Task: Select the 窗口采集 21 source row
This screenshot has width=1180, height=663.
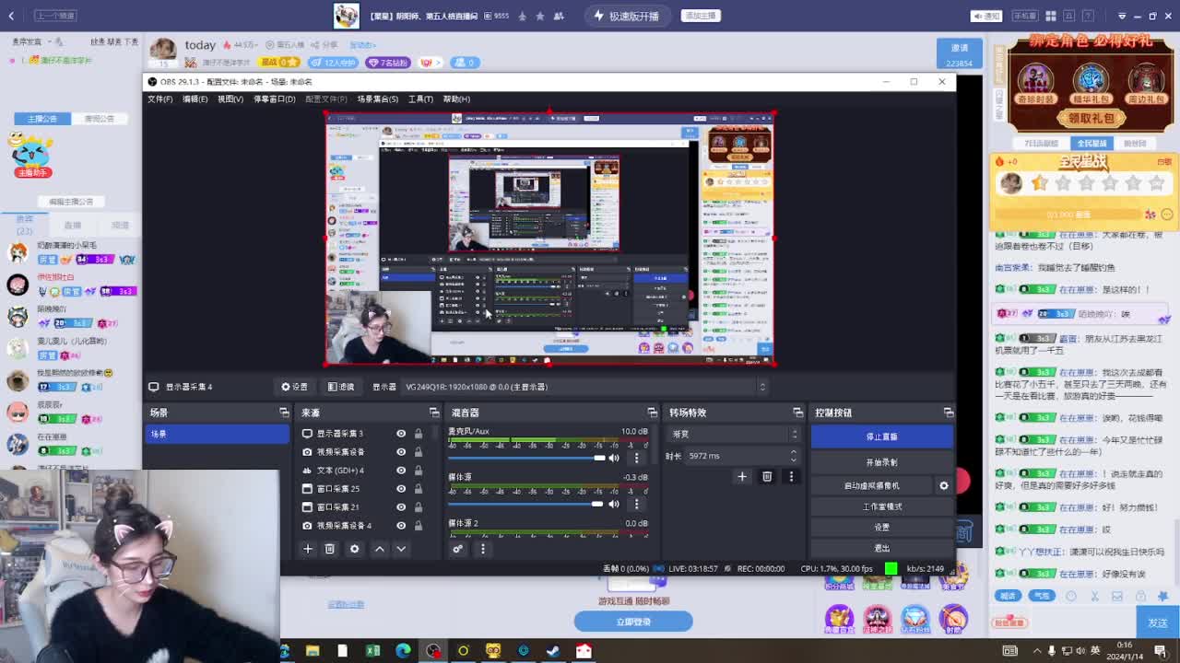Action: point(361,507)
